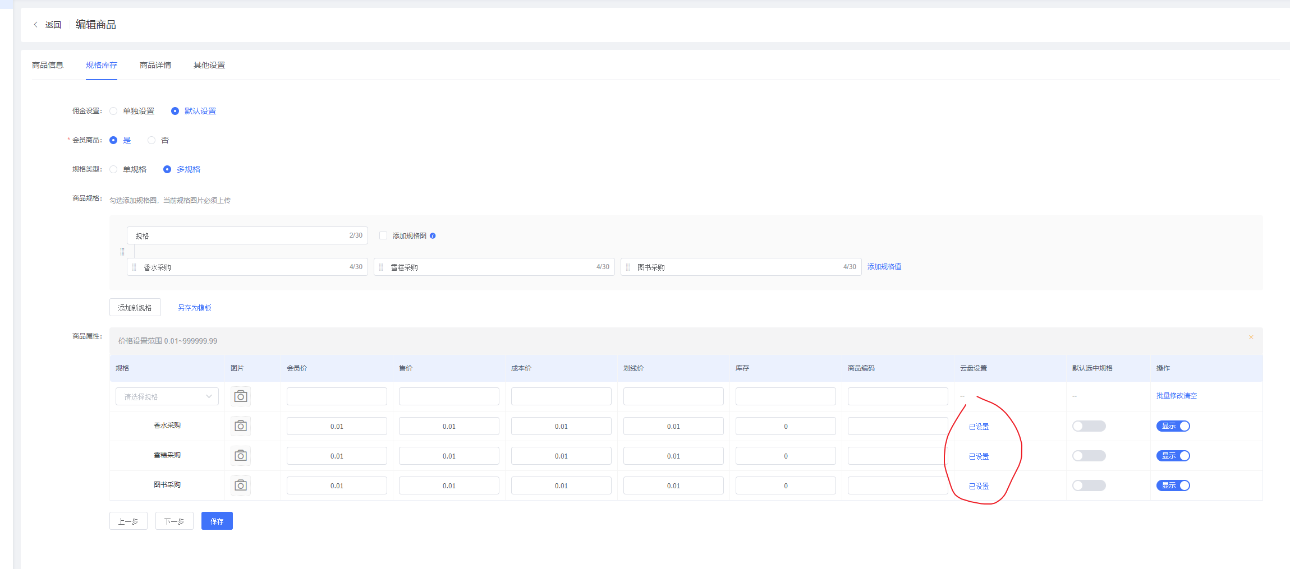Click the 图书采购 spec value field
Image resolution: width=1290 pixels, height=569 pixels.
pyautogui.click(x=741, y=267)
